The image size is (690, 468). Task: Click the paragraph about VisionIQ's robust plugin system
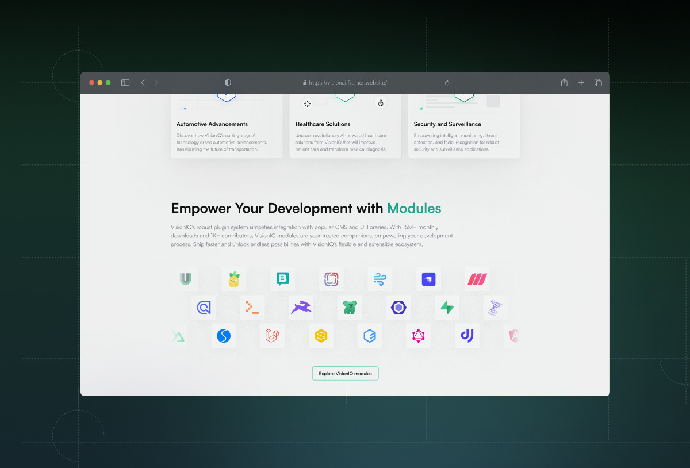(312, 236)
